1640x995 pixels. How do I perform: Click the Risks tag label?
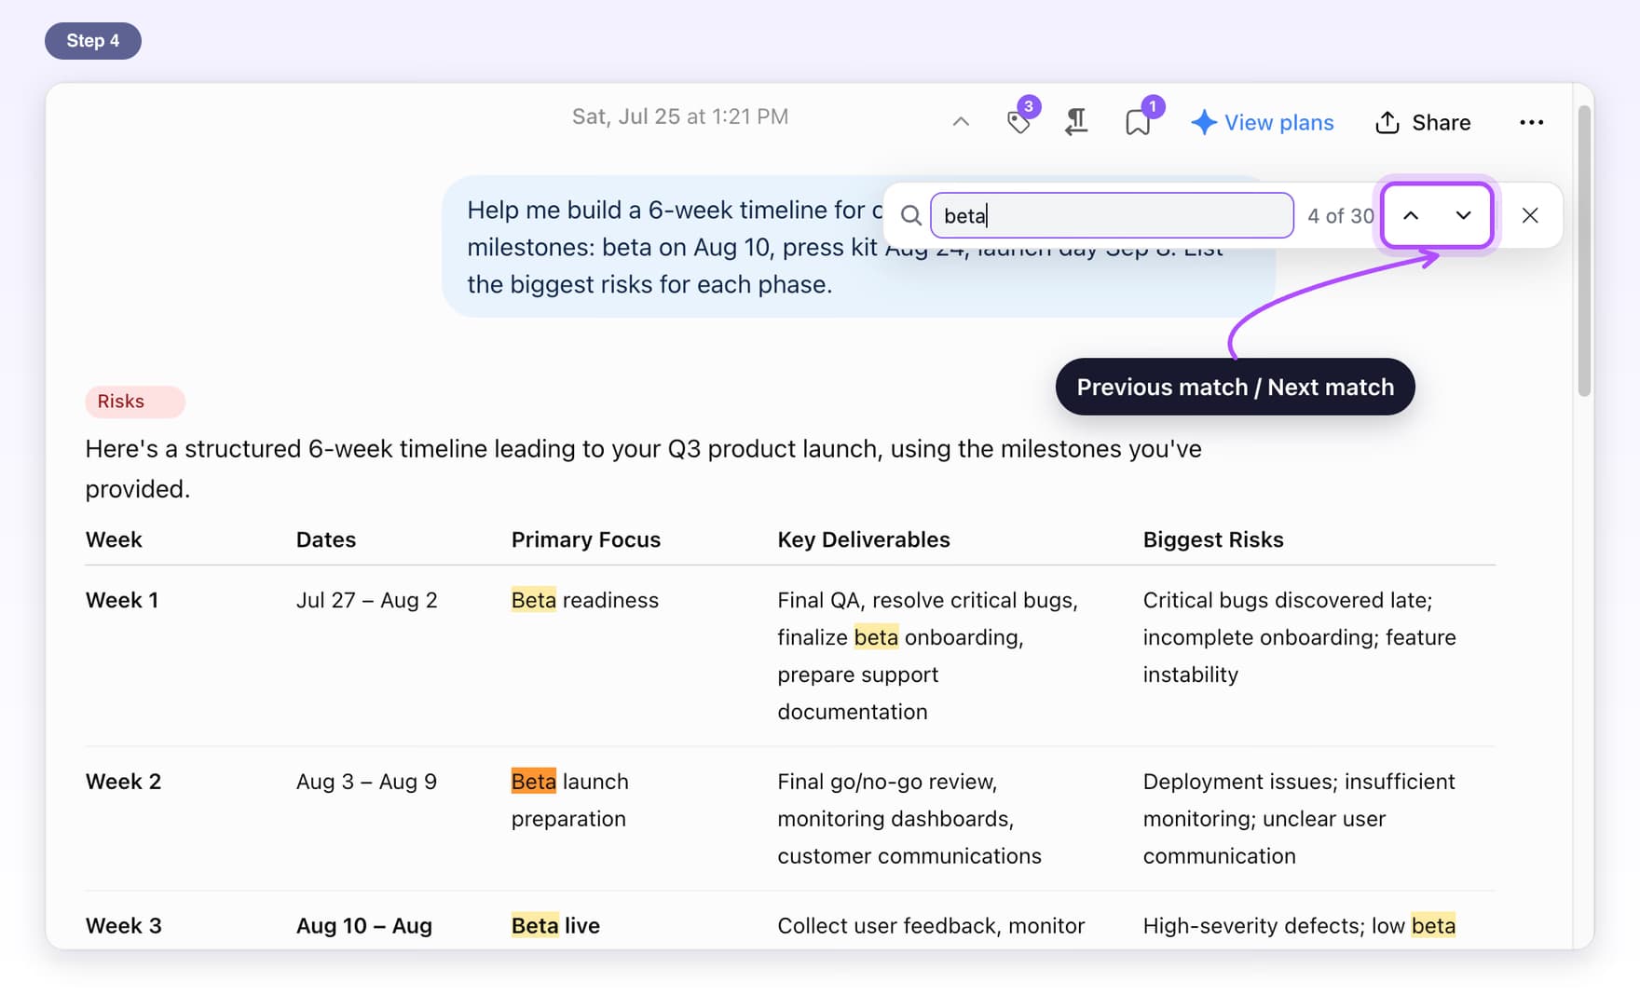(x=135, y=402)
